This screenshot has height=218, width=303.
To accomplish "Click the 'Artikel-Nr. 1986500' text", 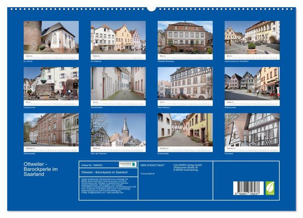I will [x=92, y=166].
